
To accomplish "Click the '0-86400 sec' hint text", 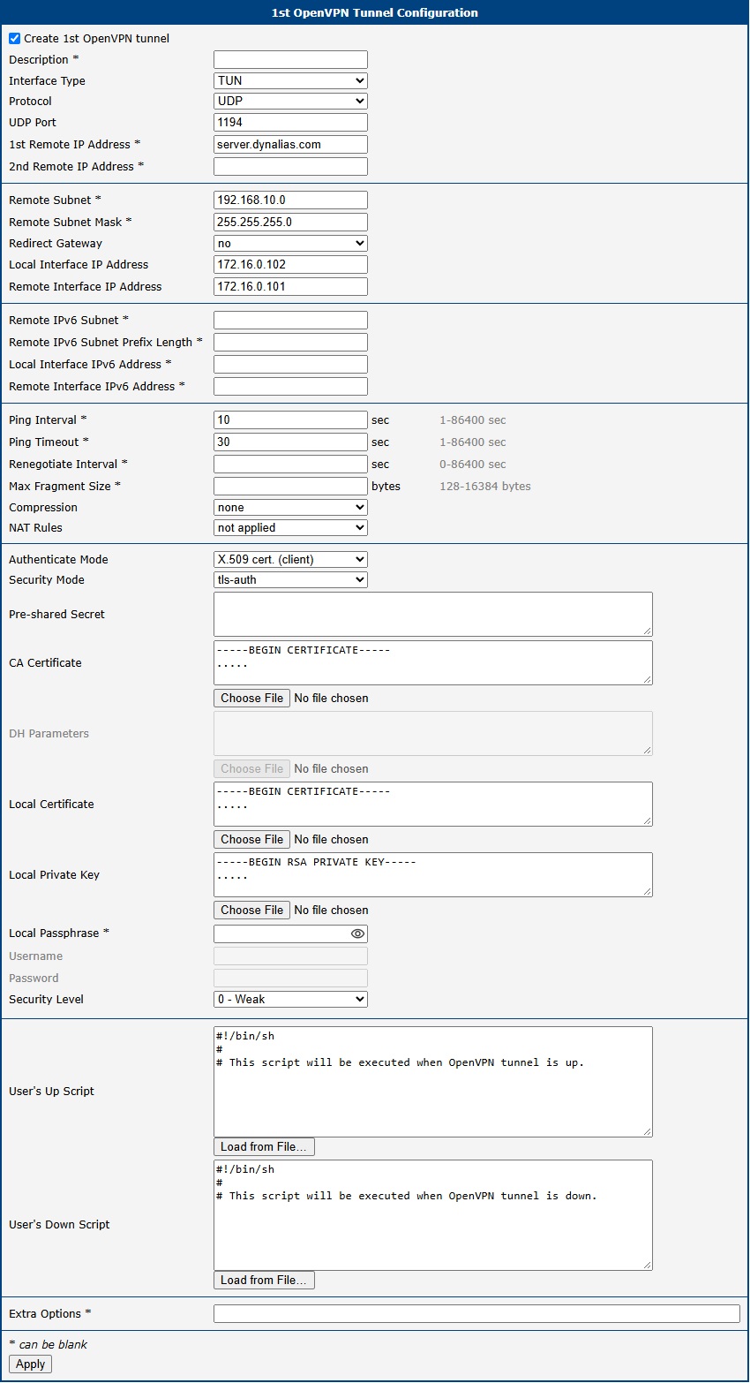I will [x=473, y=464].
